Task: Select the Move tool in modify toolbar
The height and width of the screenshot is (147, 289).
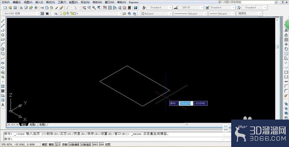Action: (x=286, y=44)
